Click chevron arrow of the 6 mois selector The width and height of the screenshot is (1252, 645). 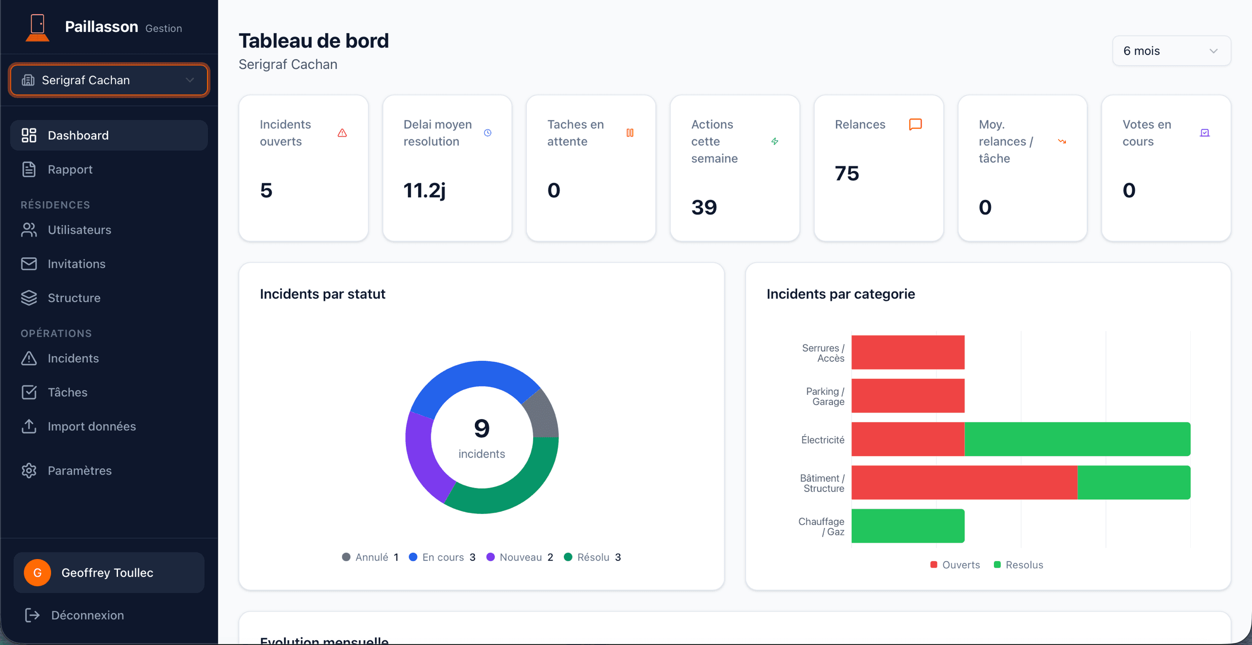1213,51
